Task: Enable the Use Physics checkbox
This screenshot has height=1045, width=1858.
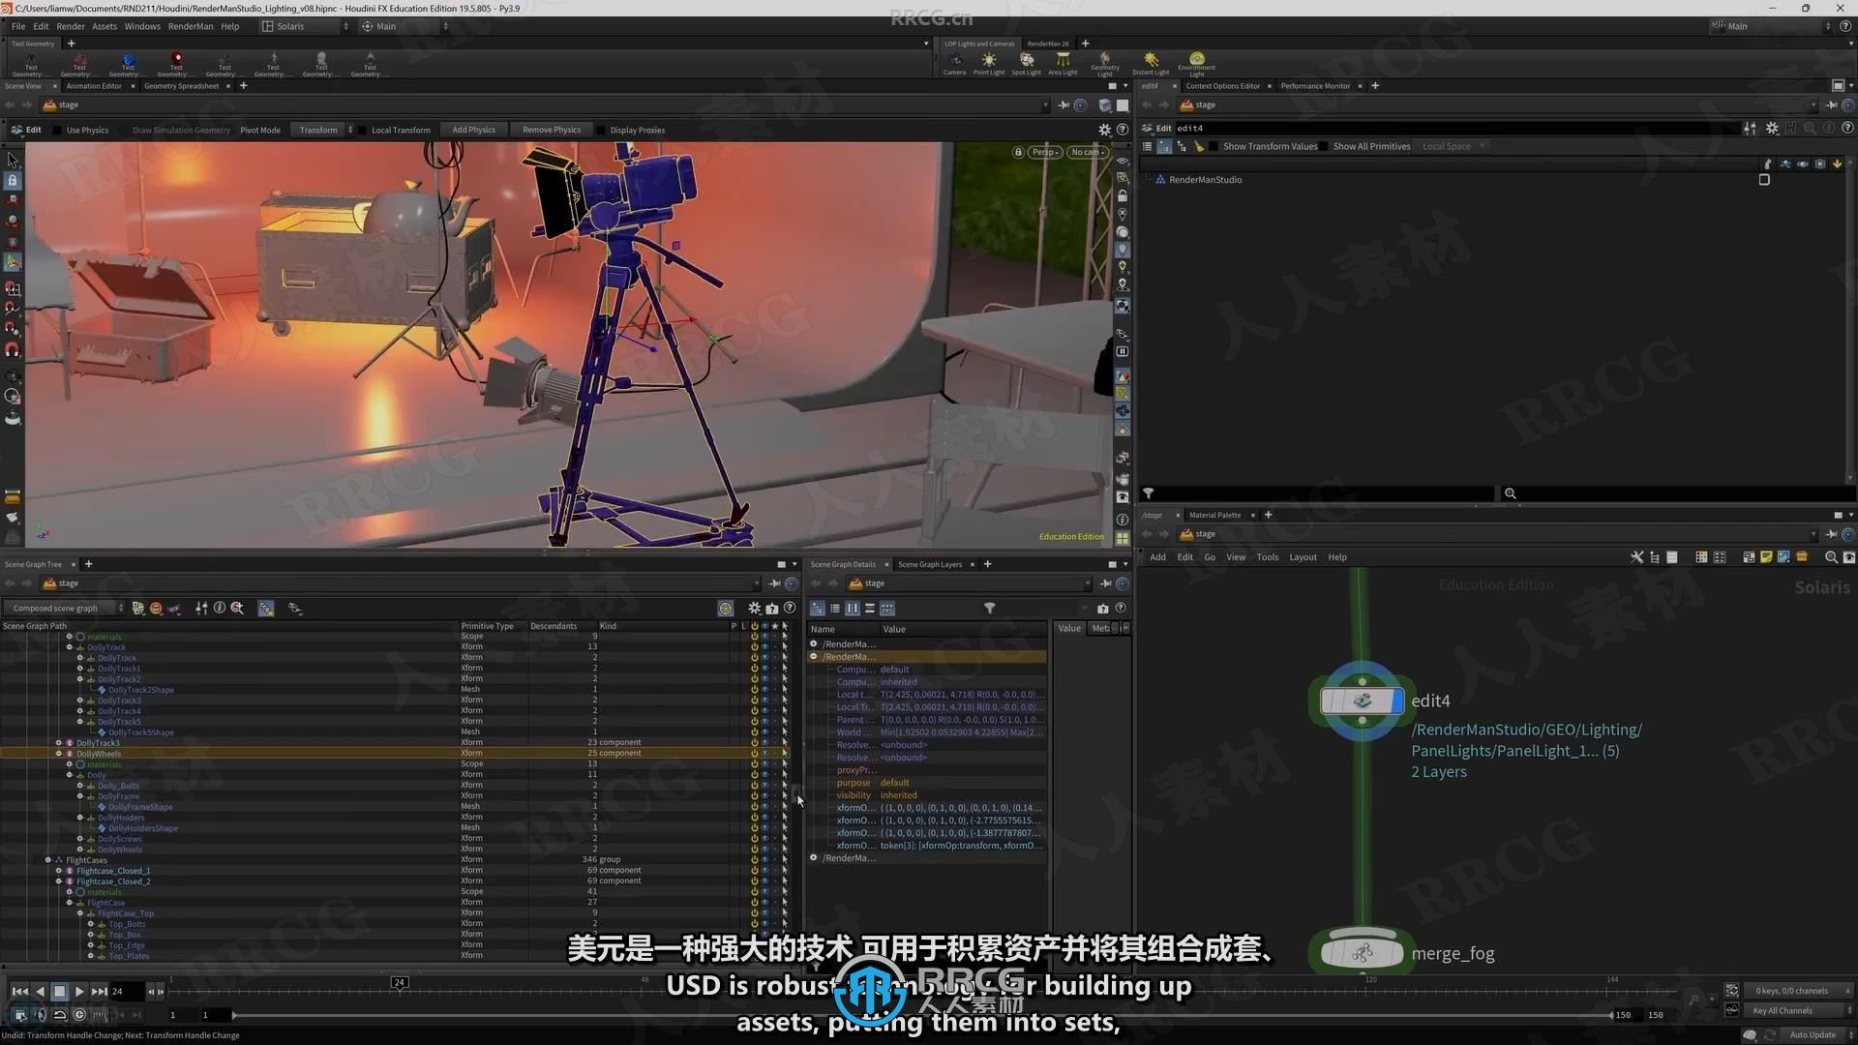Action: point(58,131)
